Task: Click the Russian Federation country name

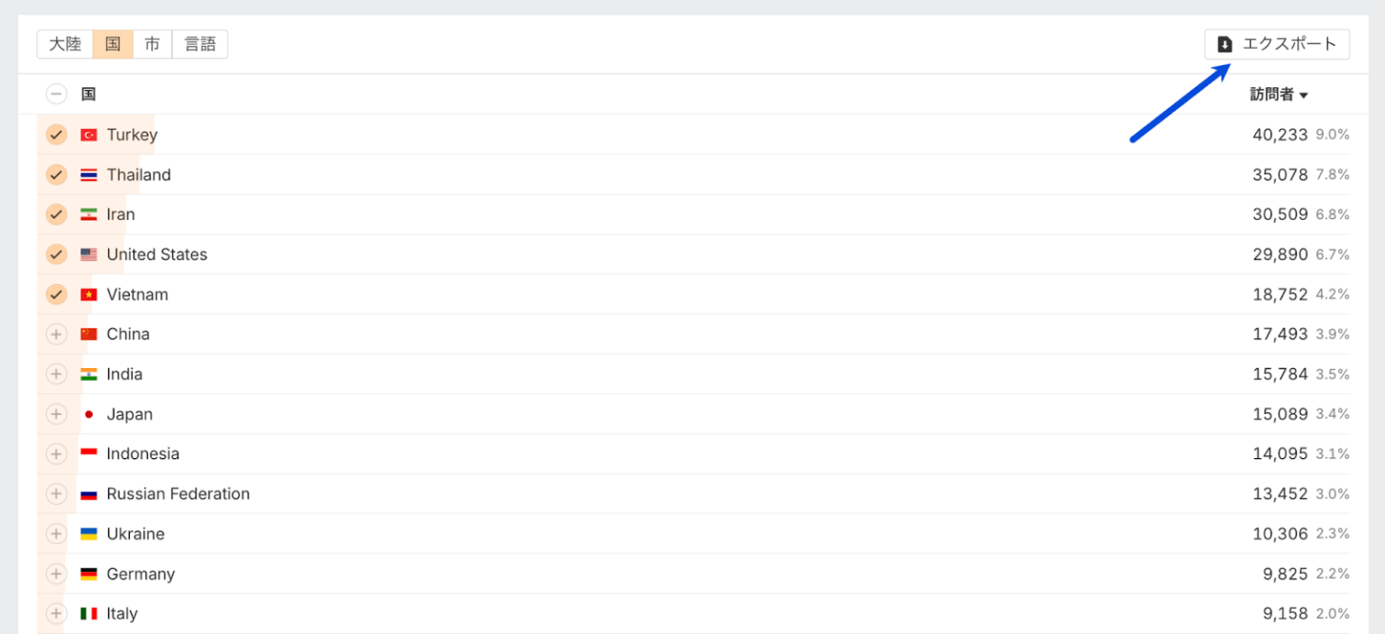Action: coord(178,494)
